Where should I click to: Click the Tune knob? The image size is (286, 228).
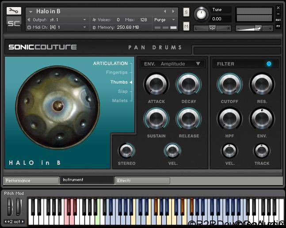(x=201, y=14)
